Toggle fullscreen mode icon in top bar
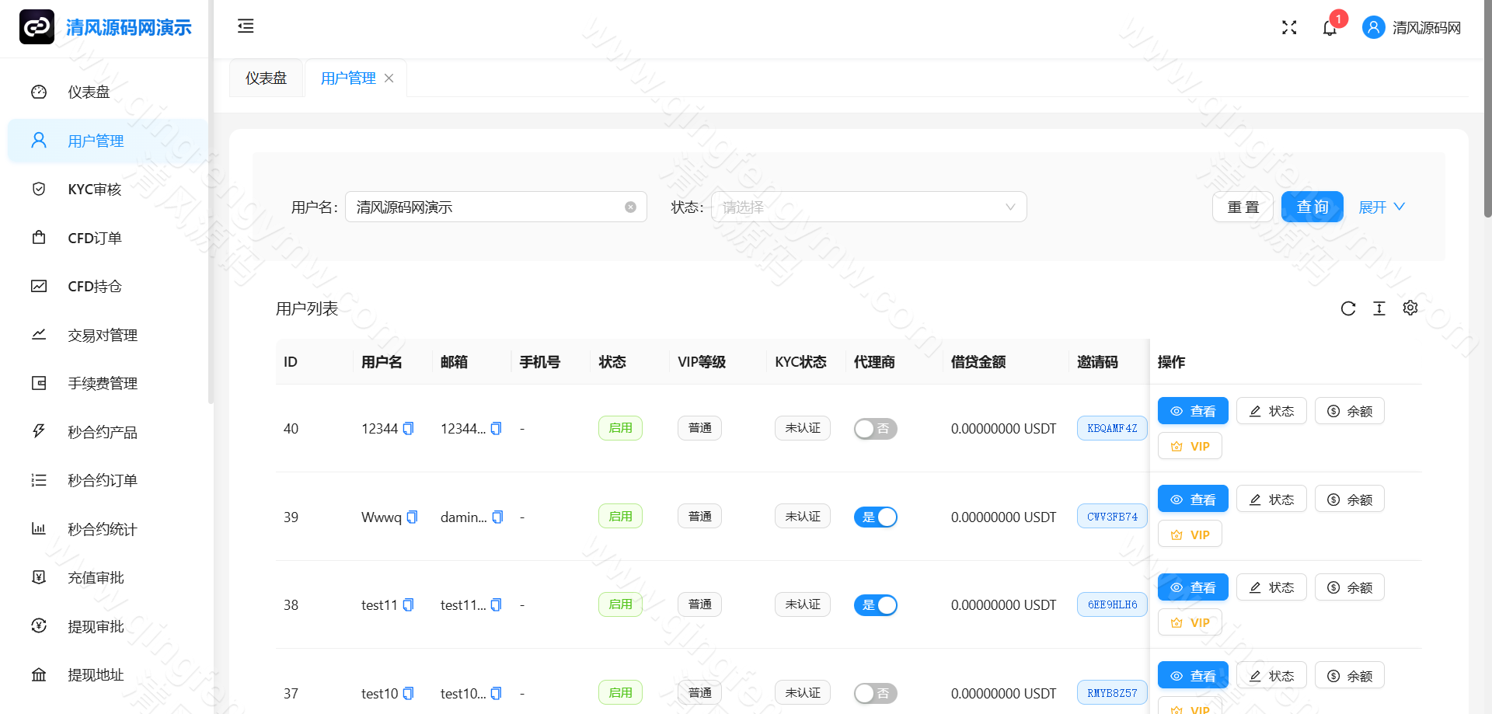1492x714 pixels. [1289, 27]
